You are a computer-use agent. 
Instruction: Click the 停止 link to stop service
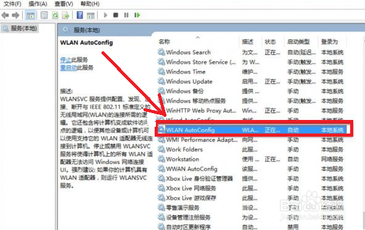pyautogui.click(x=66, y=60)
